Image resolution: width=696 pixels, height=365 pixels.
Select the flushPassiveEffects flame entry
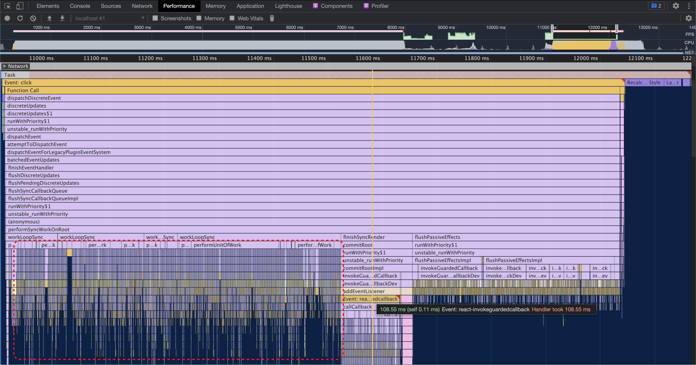coord(516,237)
